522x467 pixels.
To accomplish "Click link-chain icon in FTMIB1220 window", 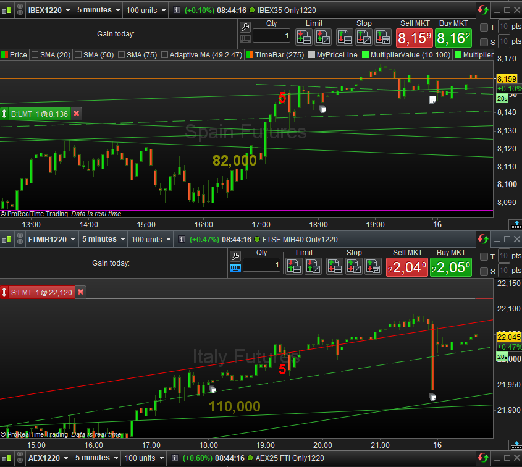I will (20, 239).
